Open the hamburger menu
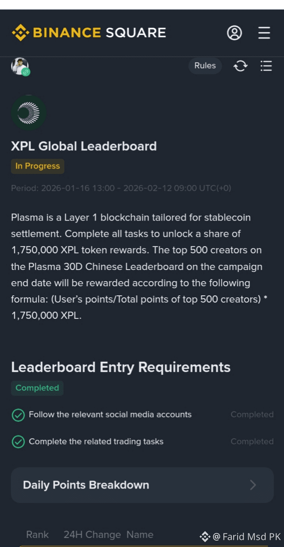Screen dimensions: 284x547 click(264, 33)
